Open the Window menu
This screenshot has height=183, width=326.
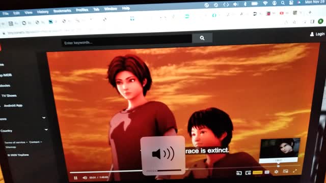coord(111,9)
